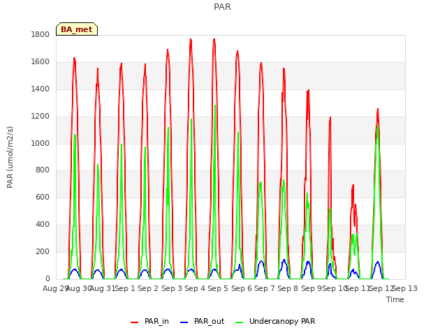
Task: Click the 1600 y-axis tick label
Action: [x=41, y=62]
